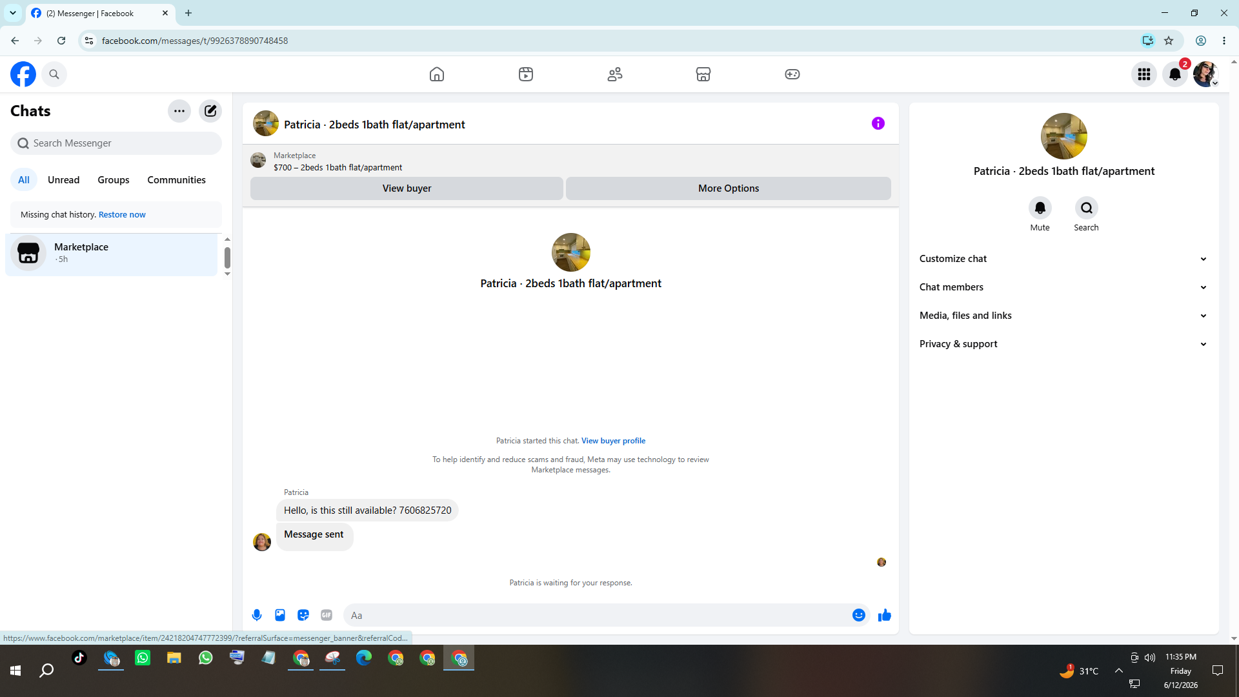Screen dimensions: 1239x697
Task: Open Chats options (three dots)
Action: point(179,111)
